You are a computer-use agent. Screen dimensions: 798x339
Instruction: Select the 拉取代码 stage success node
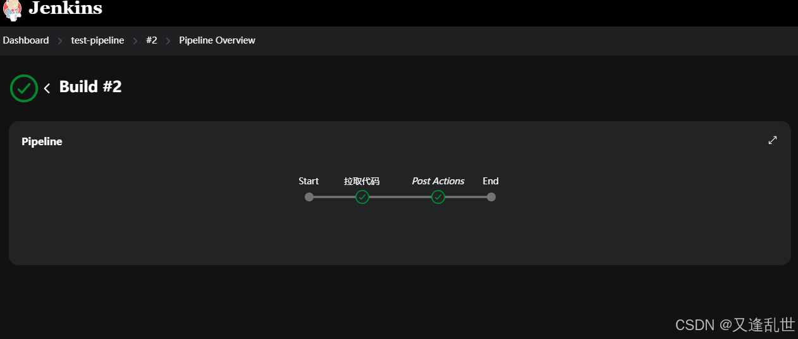click(x=362, y=197)
